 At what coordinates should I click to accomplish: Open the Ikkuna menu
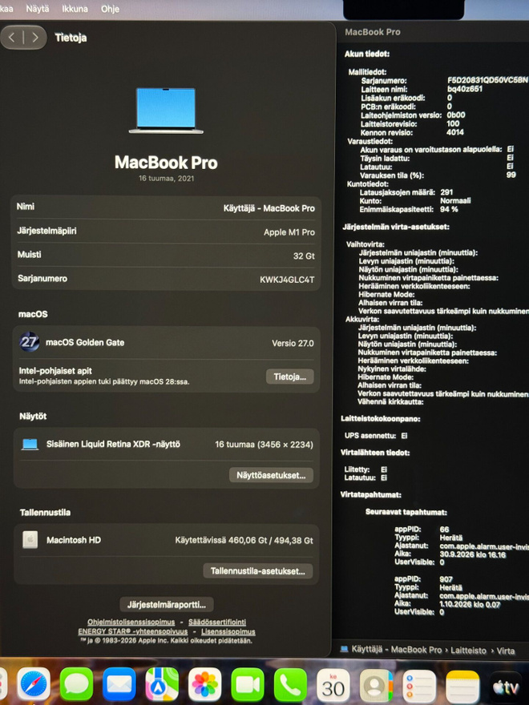tap(75, 9)
